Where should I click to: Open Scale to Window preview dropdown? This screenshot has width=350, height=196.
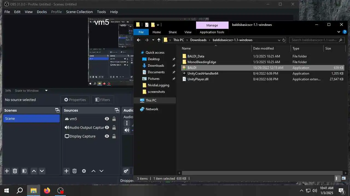(x=46, y=91)
